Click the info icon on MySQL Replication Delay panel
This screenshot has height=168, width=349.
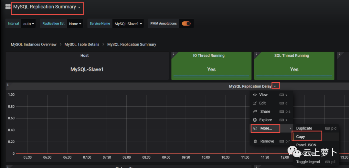click(x=8, y=85)
